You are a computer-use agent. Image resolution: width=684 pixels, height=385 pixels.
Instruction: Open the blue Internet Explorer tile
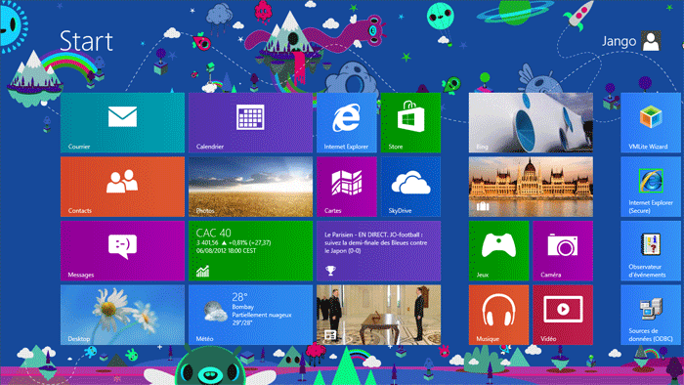347,122
